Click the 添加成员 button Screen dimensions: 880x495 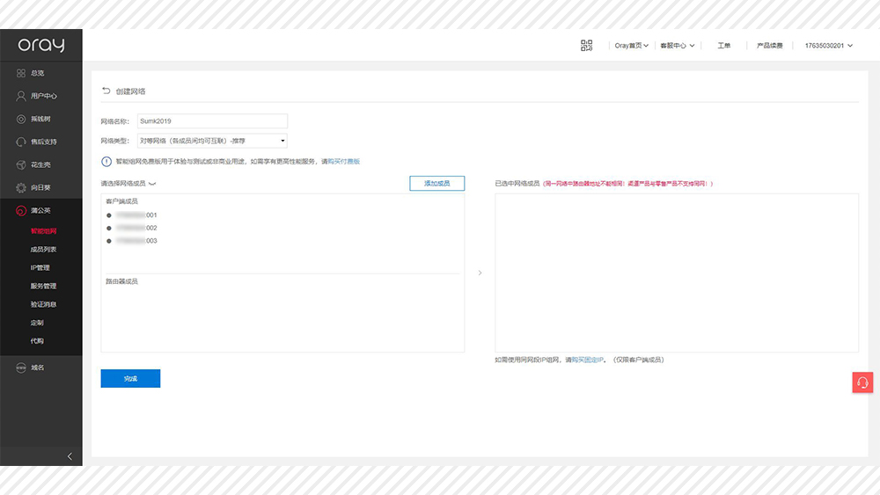coord(436,183)
